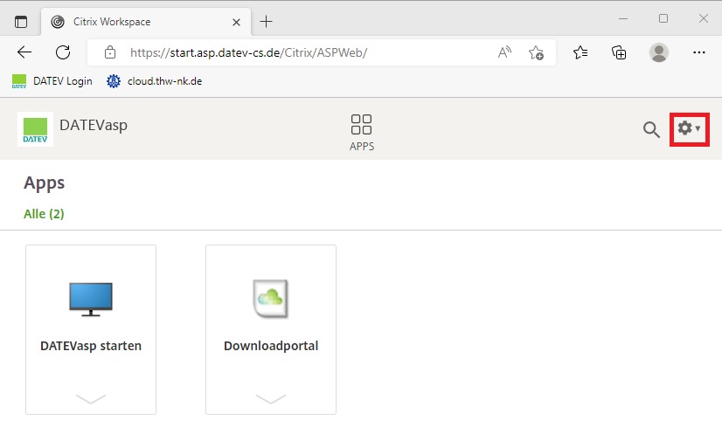This screenshot has width=722, height=448.
Task: Select the Alle (2) filter
Action: 44,214
